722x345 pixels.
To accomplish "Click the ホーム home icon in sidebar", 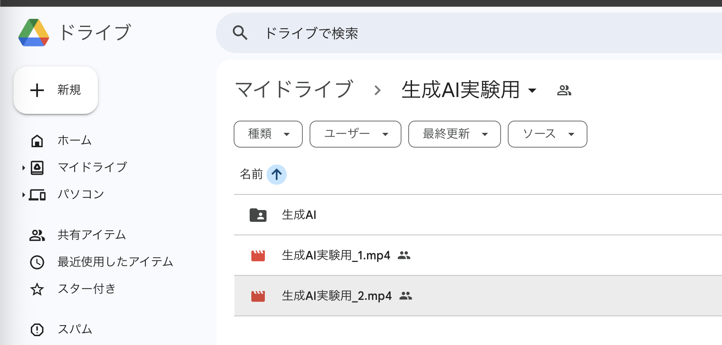I will point(37,140).
